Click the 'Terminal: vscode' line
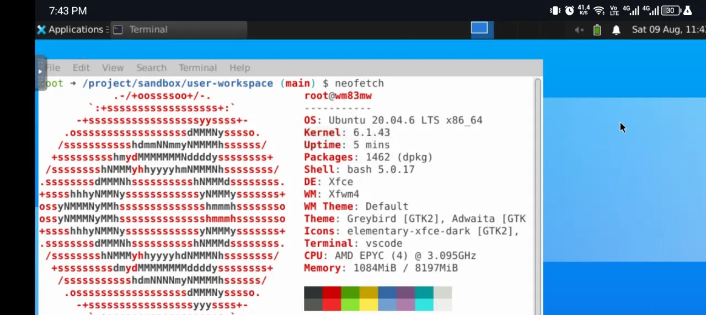The height and width of the screenshot is (315, 706). [353, 243]
